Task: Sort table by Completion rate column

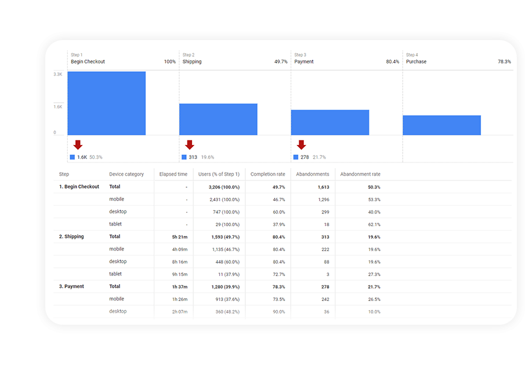Action: (267, 173)
